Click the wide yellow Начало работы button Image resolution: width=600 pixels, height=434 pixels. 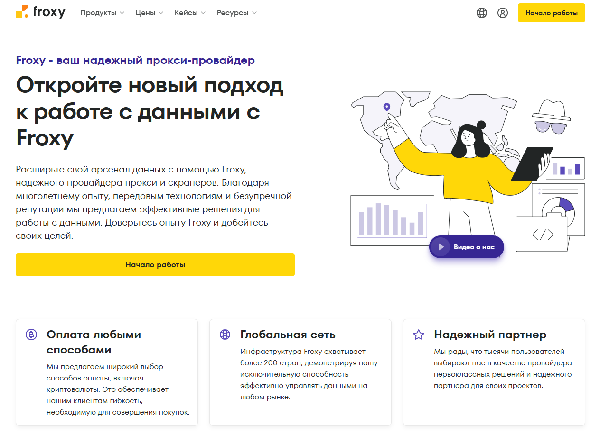(x=155, y=265)
